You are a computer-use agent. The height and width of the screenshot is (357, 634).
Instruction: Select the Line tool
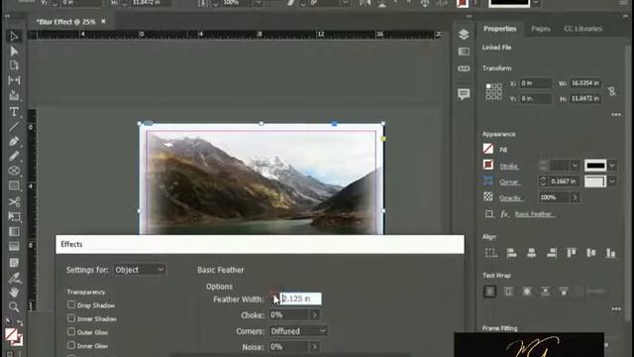14,127
